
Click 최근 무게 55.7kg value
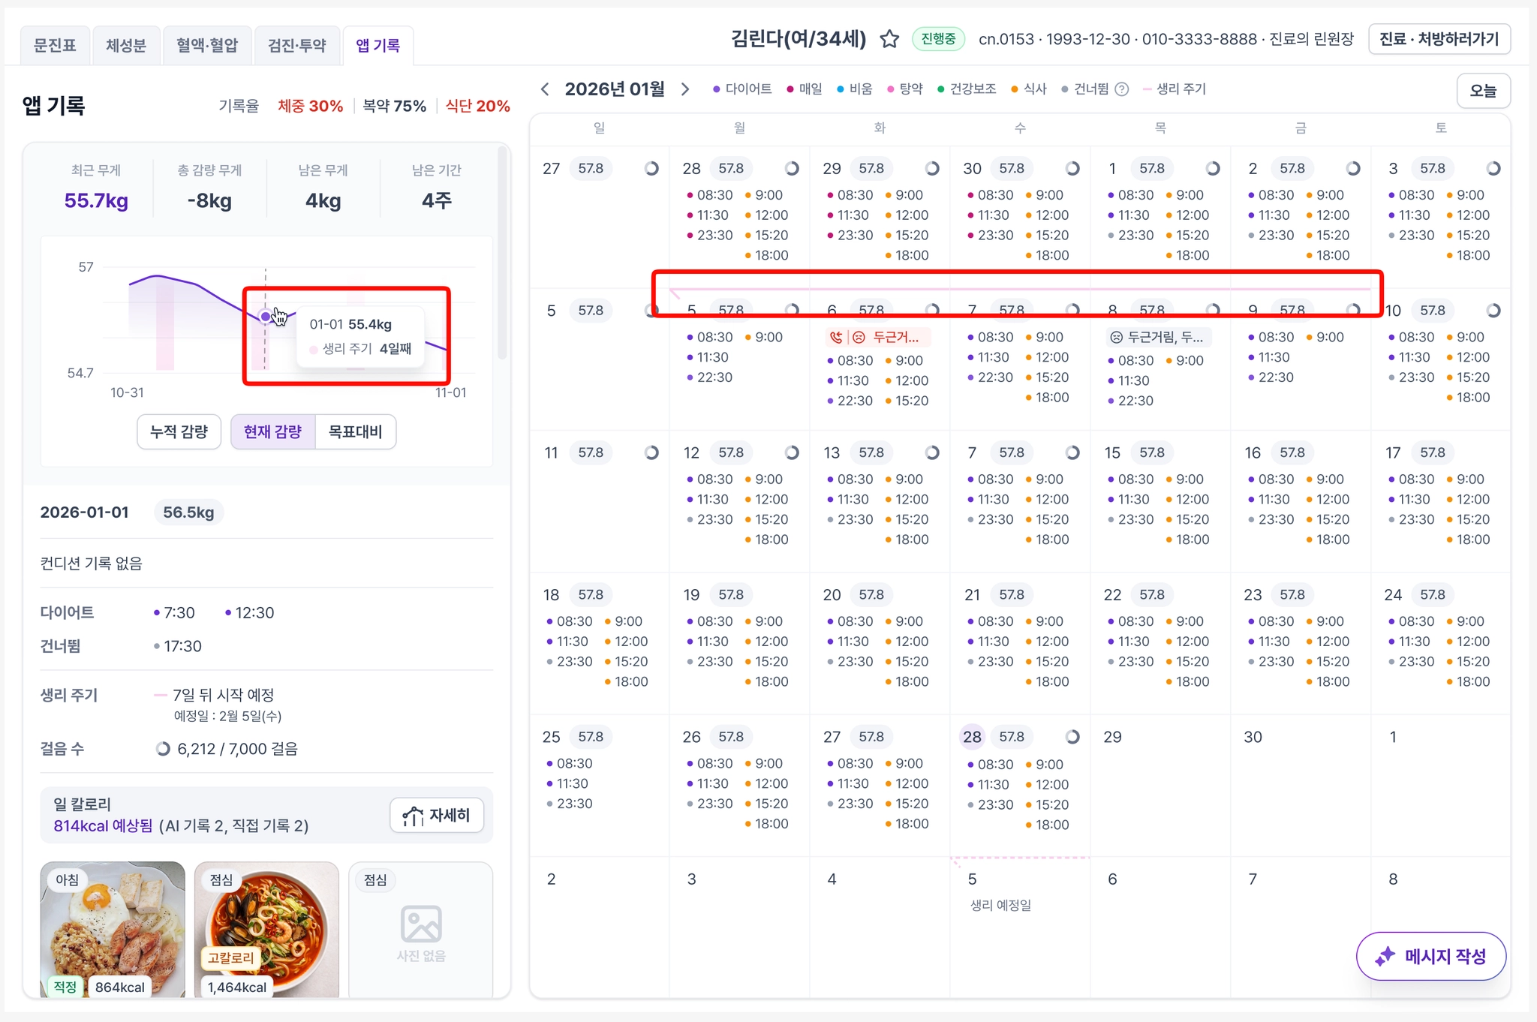pos(96,201)
